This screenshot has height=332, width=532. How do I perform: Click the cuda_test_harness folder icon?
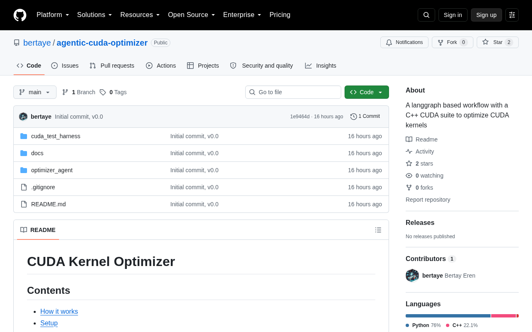[x=24, y=136]
